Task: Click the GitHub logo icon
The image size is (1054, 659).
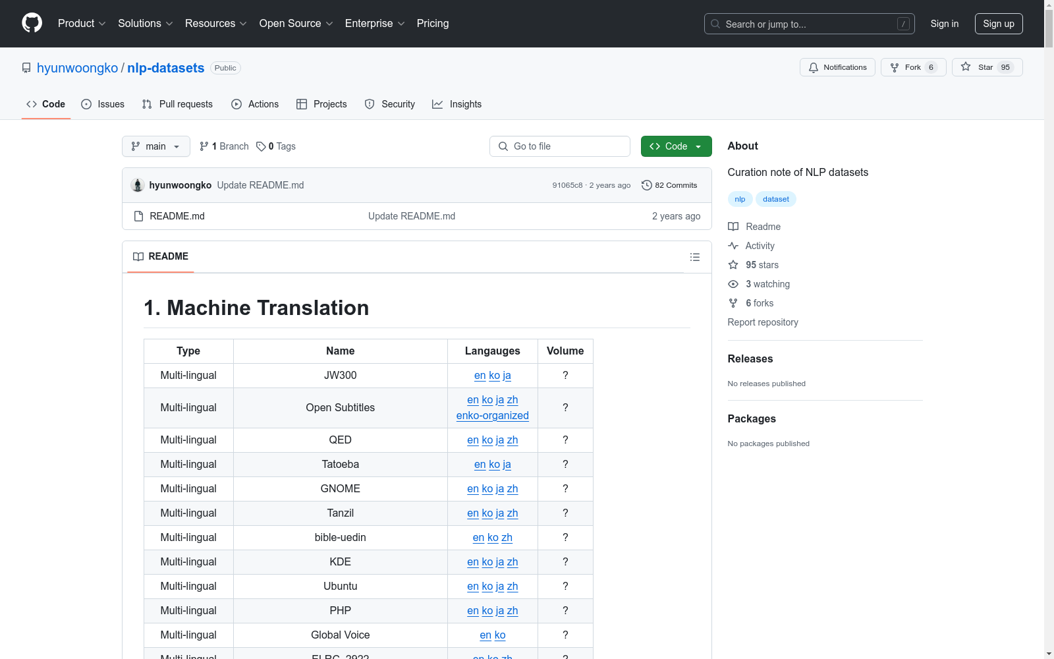Action: pos(32,23)
